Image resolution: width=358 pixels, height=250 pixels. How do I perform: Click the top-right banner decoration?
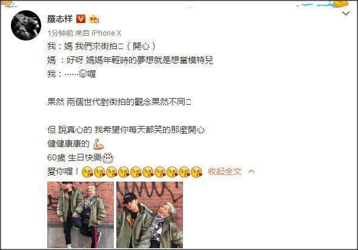point(322,4)
